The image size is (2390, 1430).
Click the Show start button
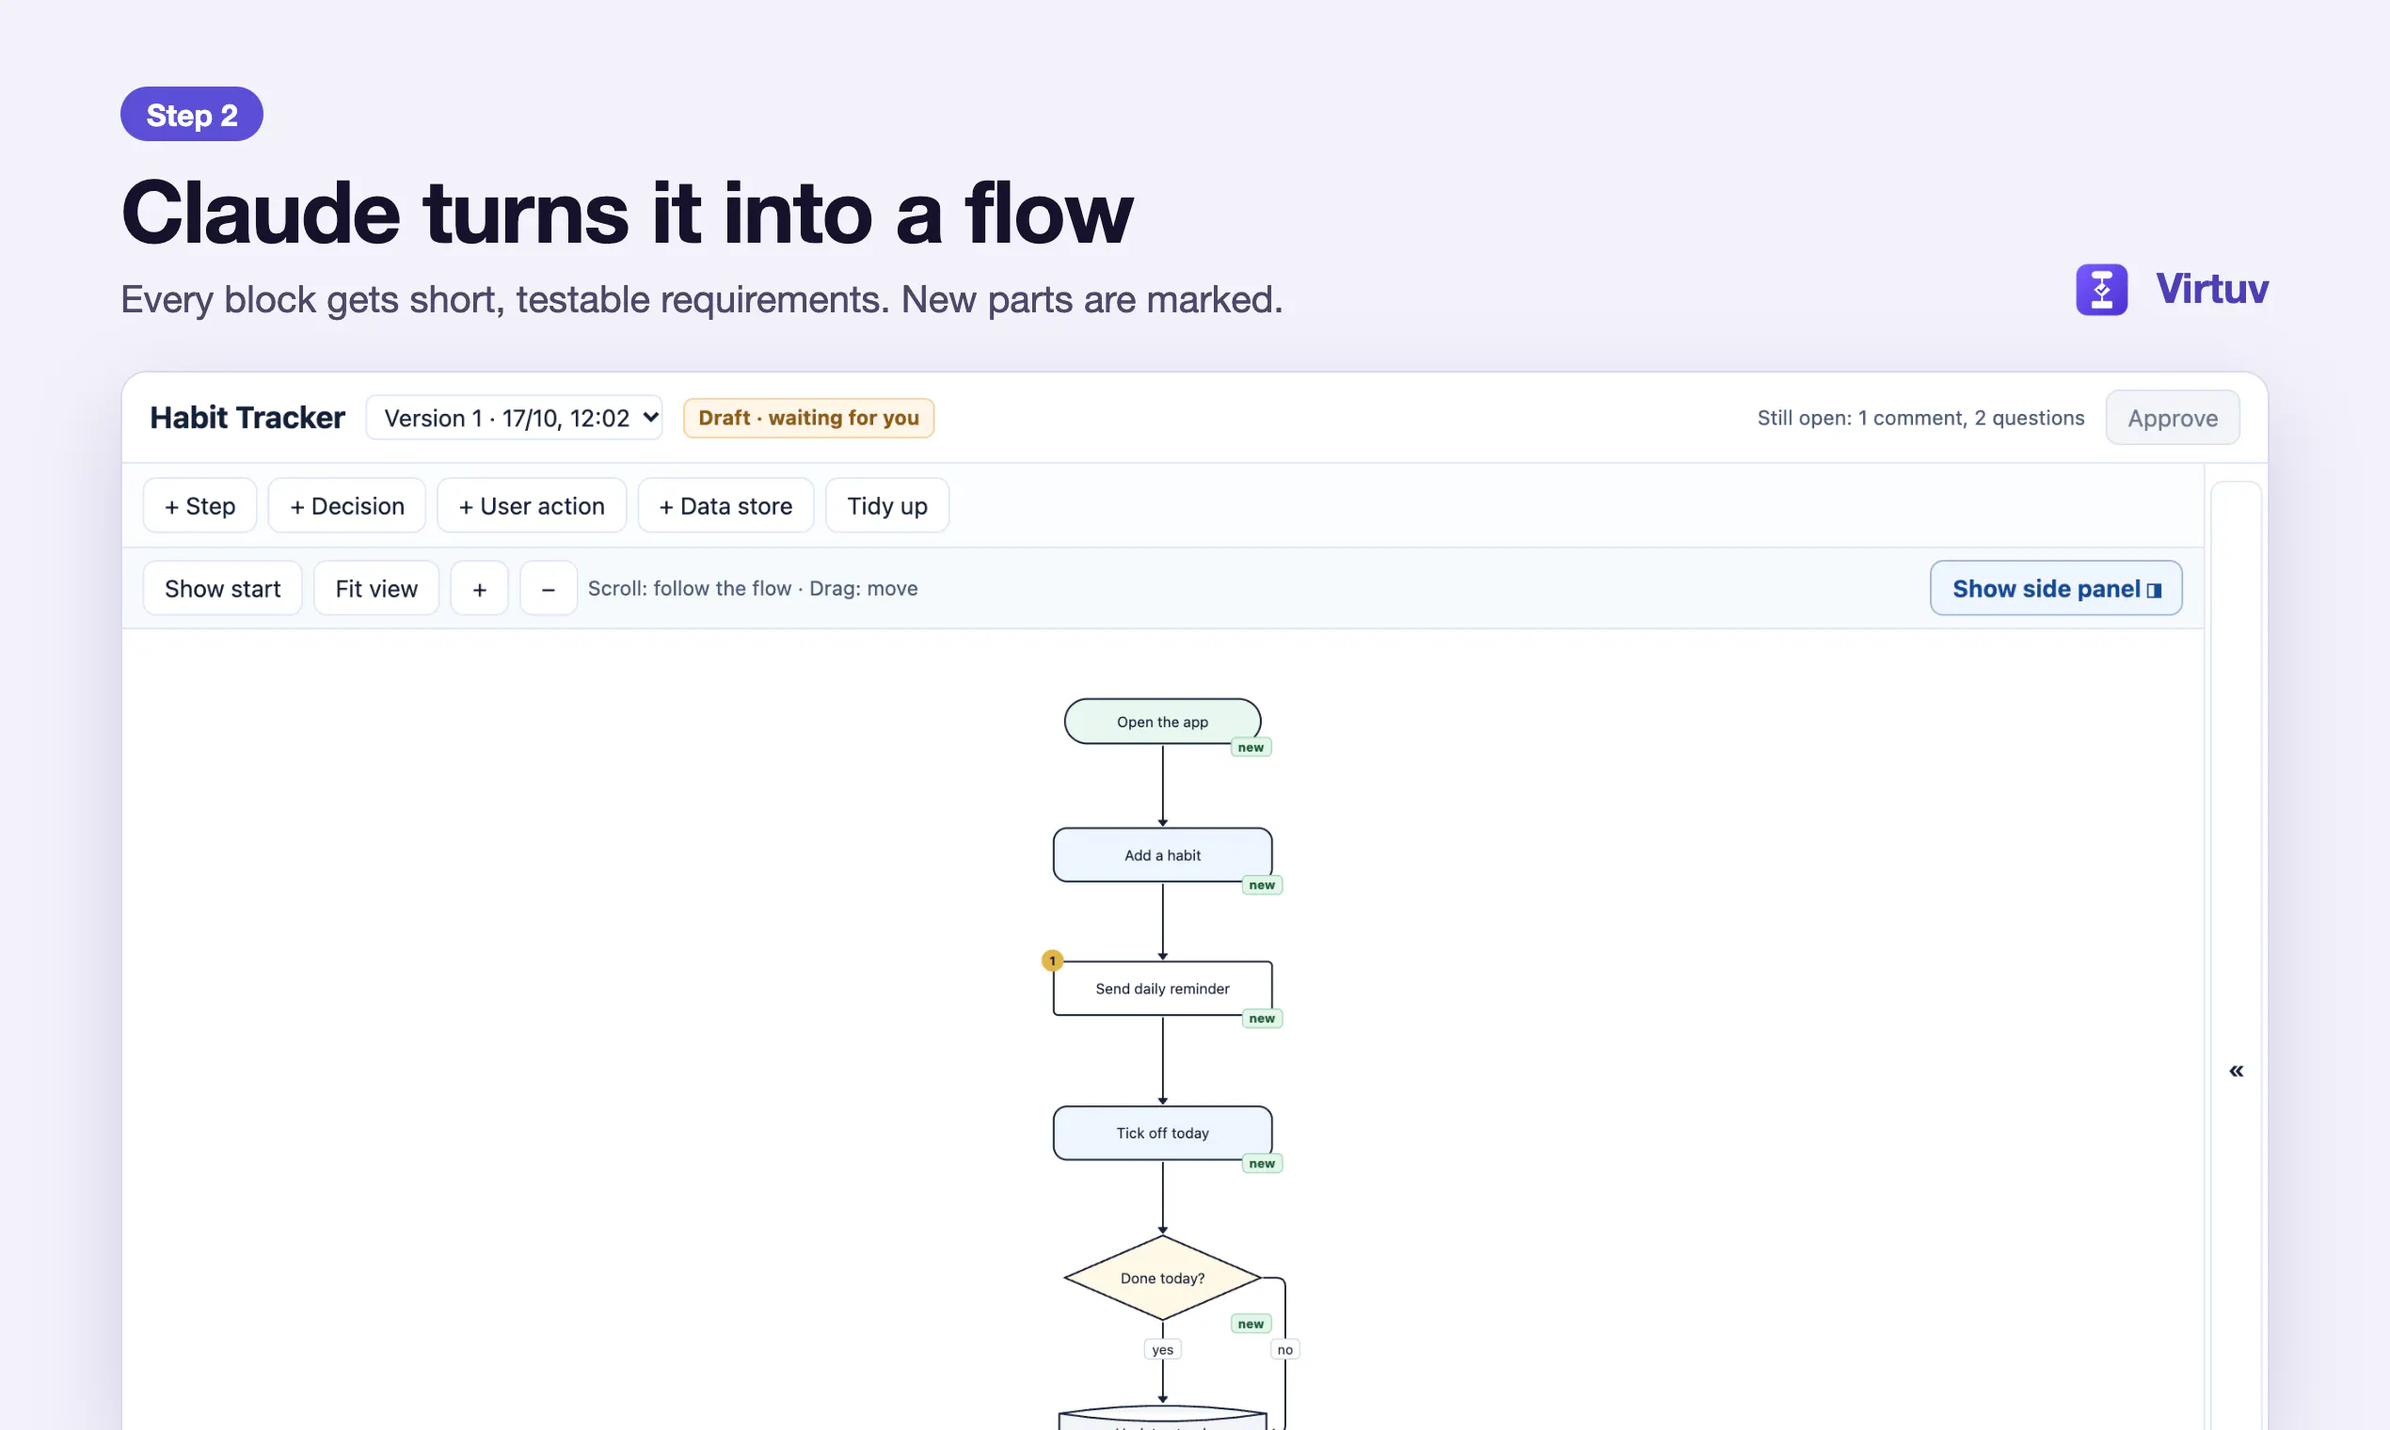click(x=223, y=588)
